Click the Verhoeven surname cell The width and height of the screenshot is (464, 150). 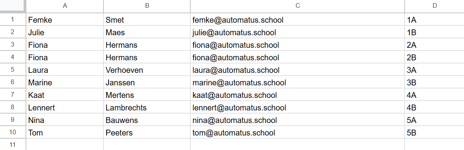point(147,70)
